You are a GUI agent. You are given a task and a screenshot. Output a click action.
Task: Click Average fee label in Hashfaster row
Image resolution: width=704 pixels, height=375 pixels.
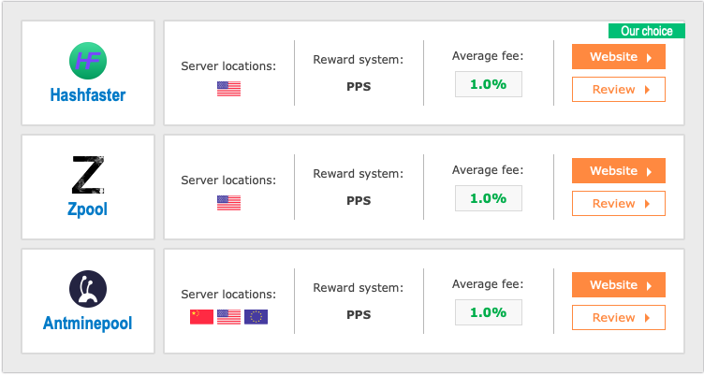488,56
